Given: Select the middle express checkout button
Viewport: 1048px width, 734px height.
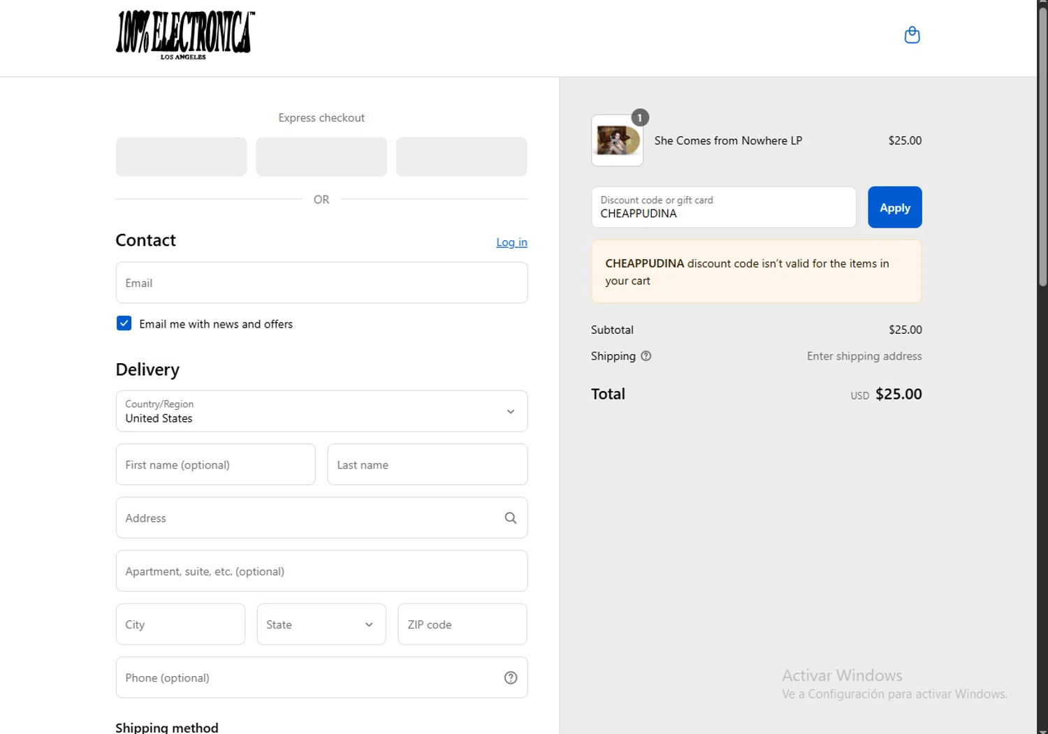Looking at the screenshot, I should [321, 156].
